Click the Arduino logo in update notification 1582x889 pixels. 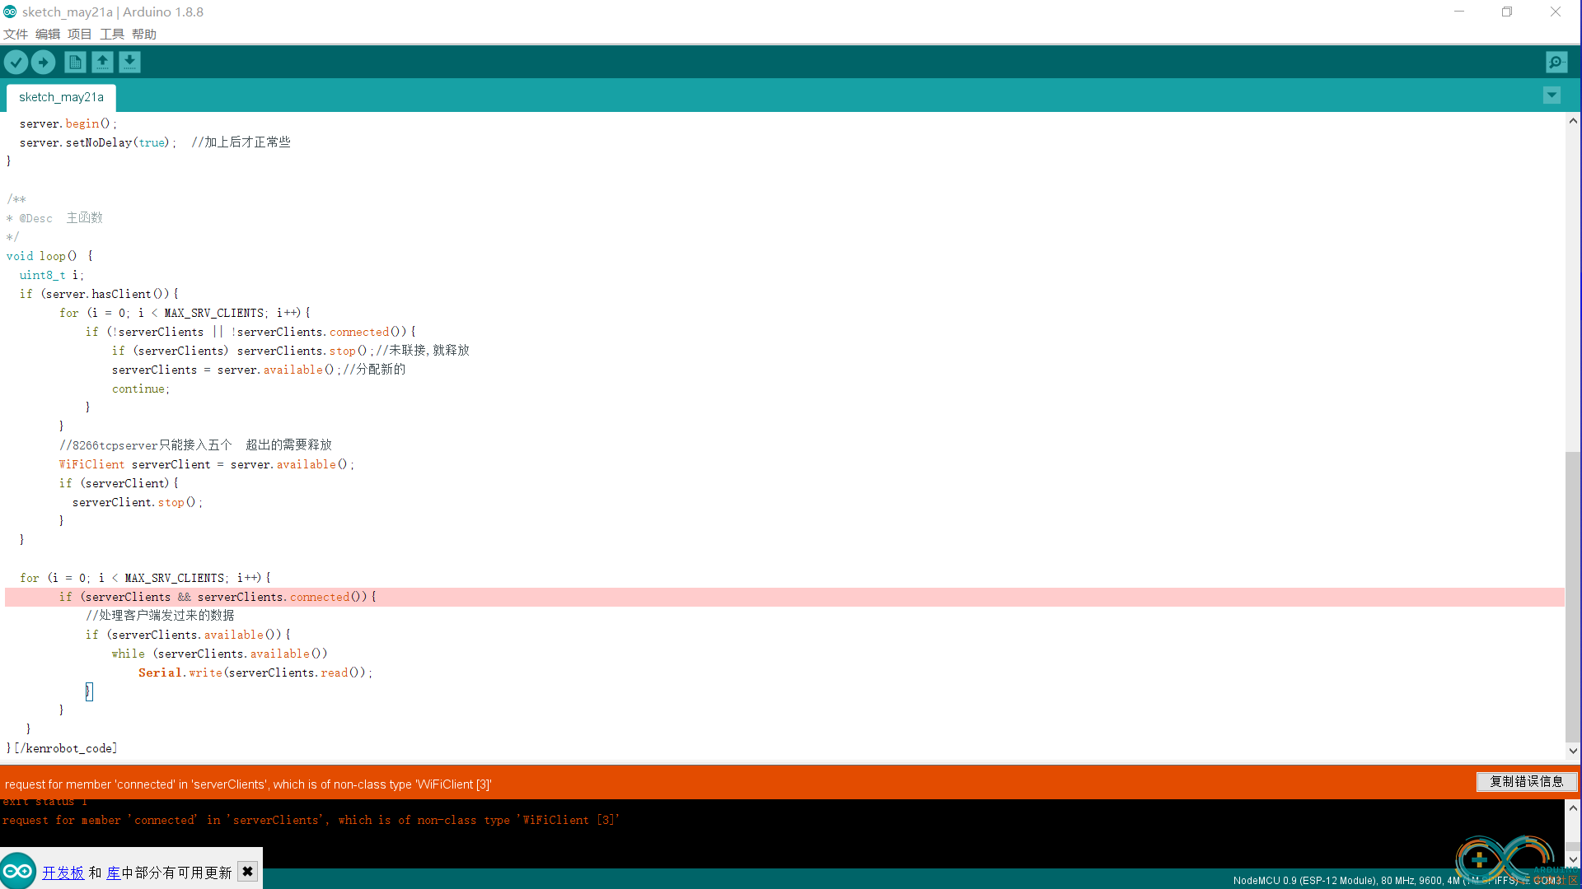[17, 871]
